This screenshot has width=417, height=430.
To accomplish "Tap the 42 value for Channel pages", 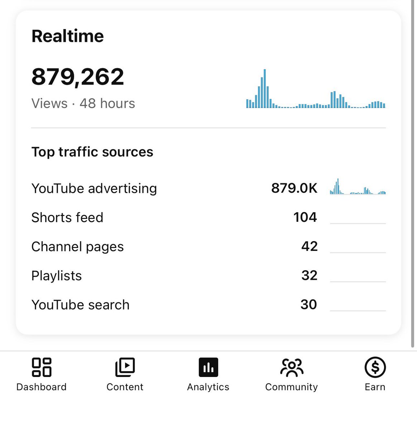I will point(310,246).
